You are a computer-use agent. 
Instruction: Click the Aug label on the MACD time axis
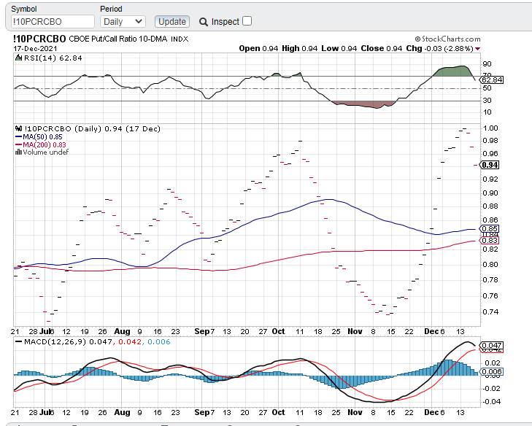point(122,412)
